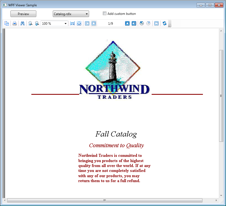Image resolution: width=226 pixels, height=206 pixels.
Task: Toggle the history forward navigation icon
Action: click(x=148, y=23)
